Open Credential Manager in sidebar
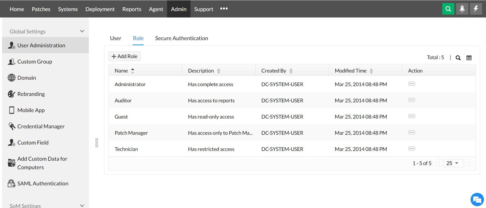 click(x=41, y=126)
